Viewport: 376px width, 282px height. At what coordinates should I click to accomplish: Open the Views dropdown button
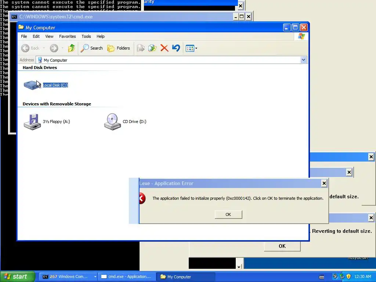191,48
